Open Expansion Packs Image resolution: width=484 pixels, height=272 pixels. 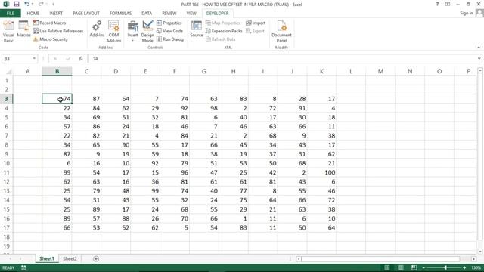[224, 31]
